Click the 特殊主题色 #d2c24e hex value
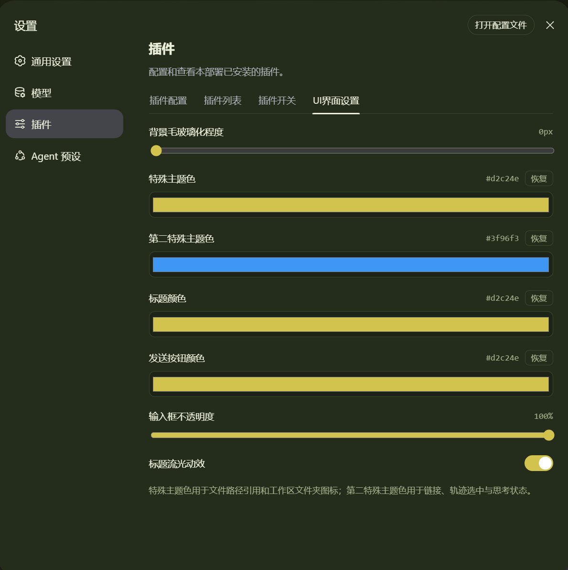 coord(502,178)
